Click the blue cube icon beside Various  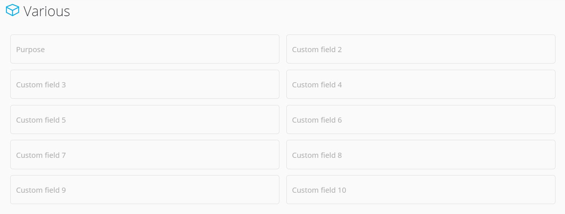point(12,10)
